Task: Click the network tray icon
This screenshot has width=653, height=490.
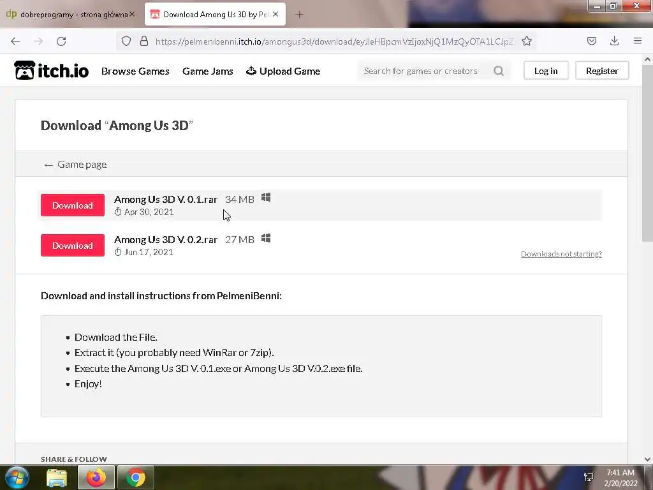Action: [x=589, y=477]
